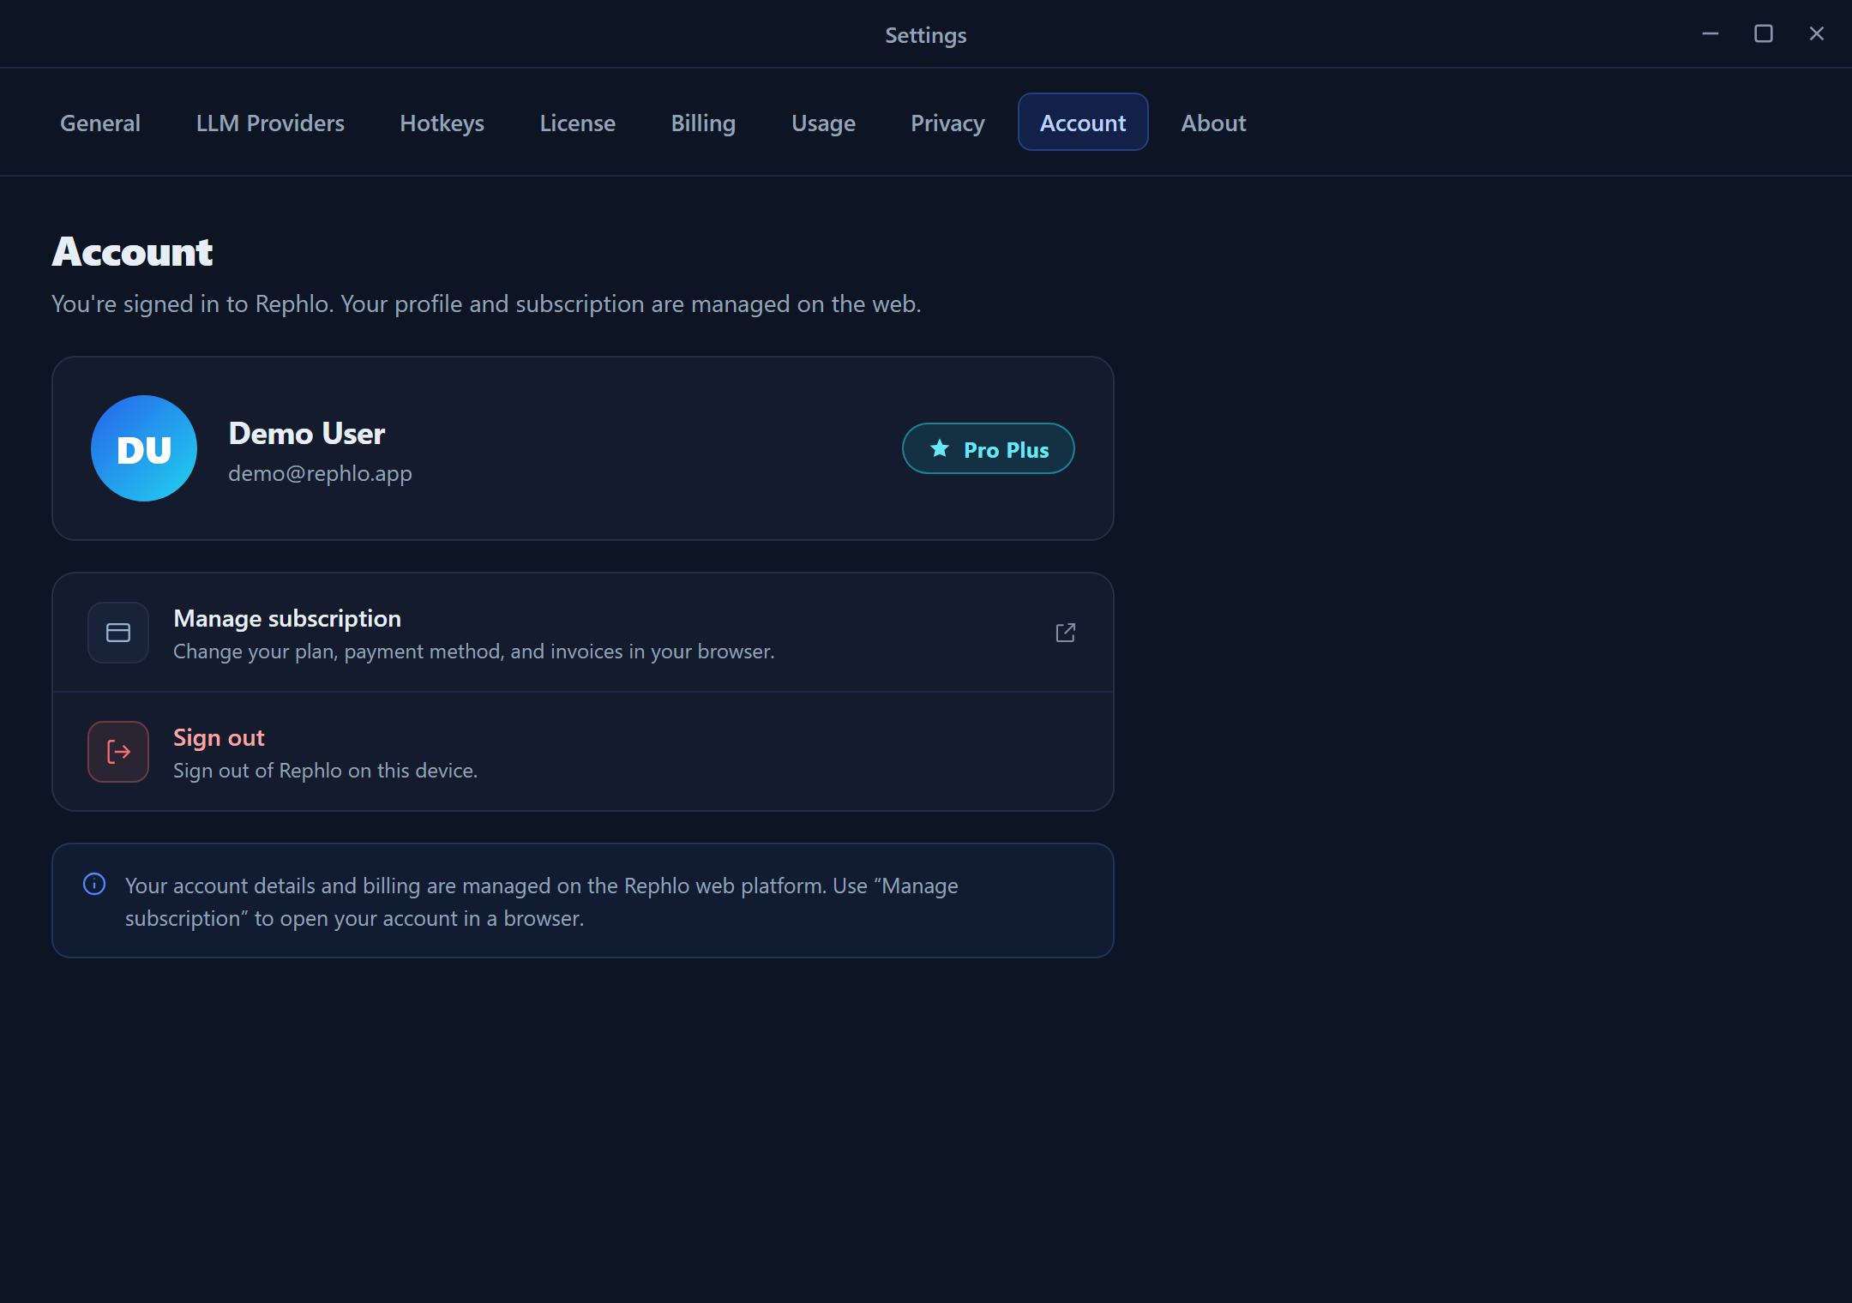
Task: Click the info circle icon in notice
Action: (94, 884)
